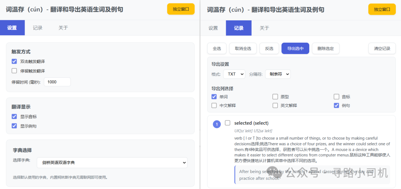Open 关于 tab in right panel
The height and width of the screenshot is (189, 401).
pos(264,28)
